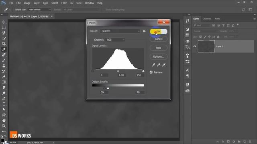Switch to the Paths tab
This screenshot has width=257, height=144.
[218, 19]
